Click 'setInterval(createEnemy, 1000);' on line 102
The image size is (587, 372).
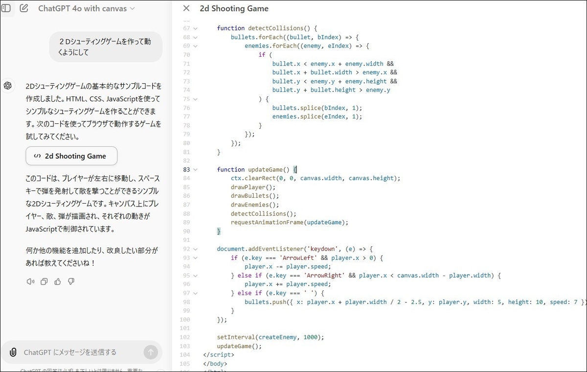point(271,337)
